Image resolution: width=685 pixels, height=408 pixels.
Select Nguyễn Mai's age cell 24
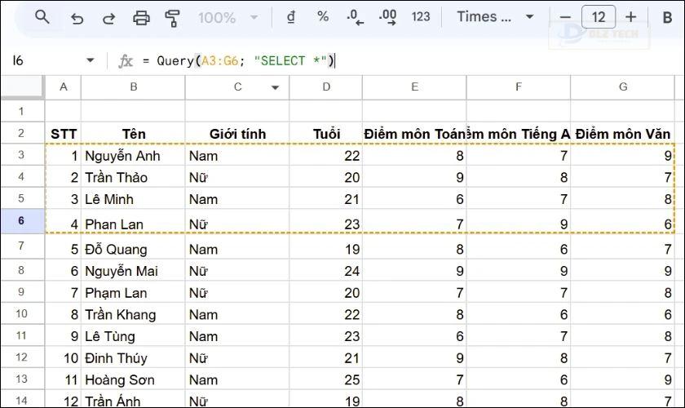(x=326, y=271)
